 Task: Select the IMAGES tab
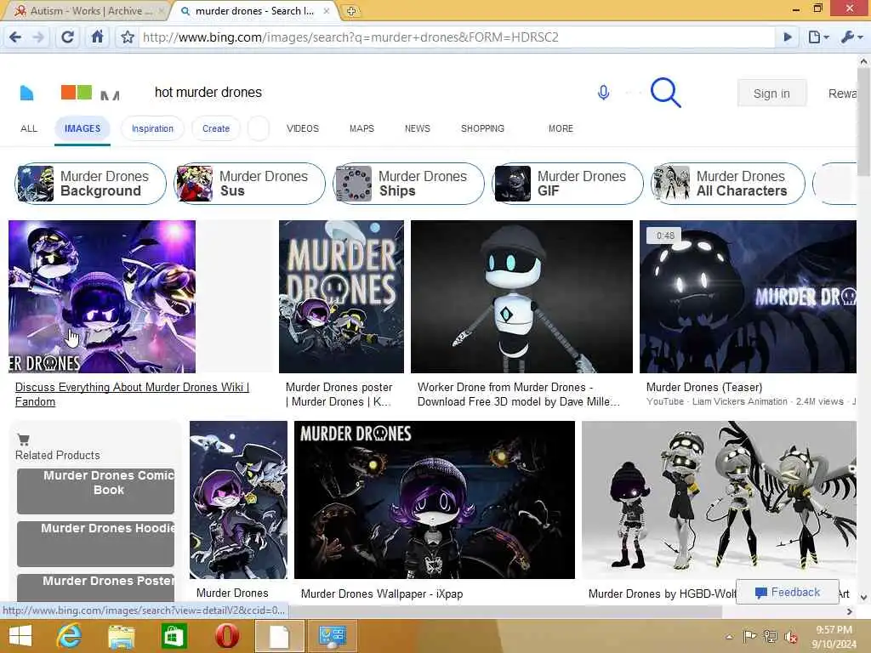[x=83, y=129]
